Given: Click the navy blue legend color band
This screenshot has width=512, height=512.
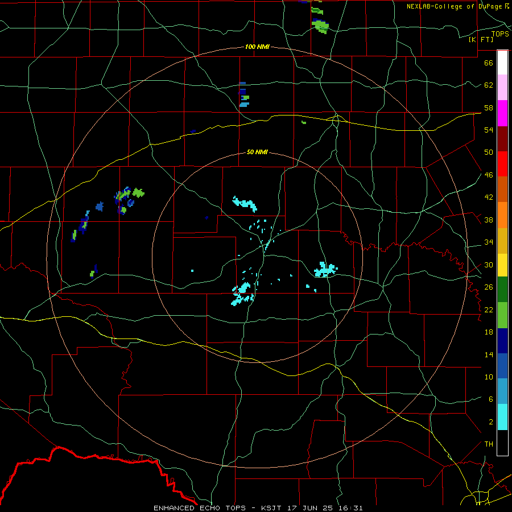Looking at the screenshot, I should (x=502, y=341).
